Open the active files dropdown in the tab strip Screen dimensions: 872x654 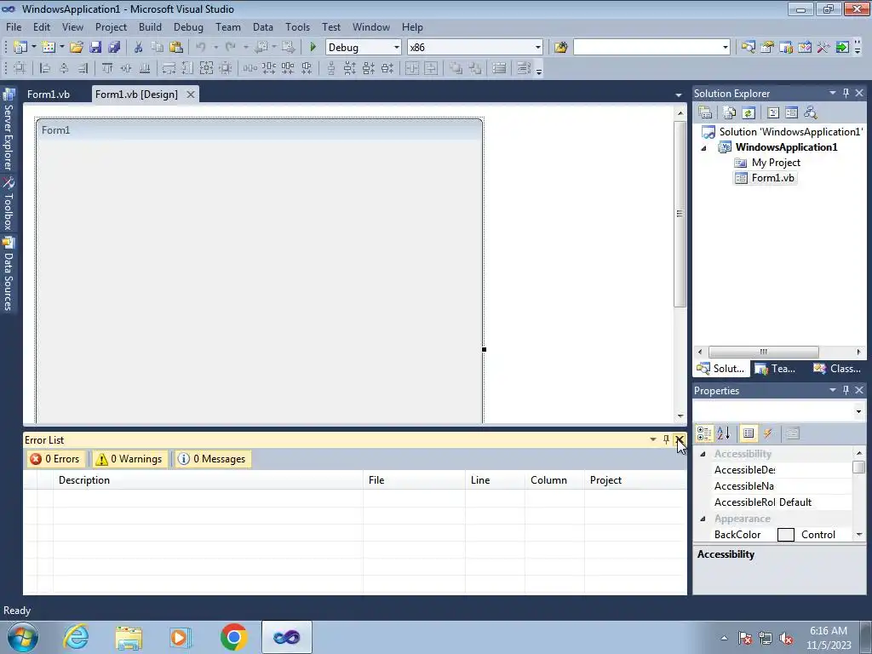(679, 95)
